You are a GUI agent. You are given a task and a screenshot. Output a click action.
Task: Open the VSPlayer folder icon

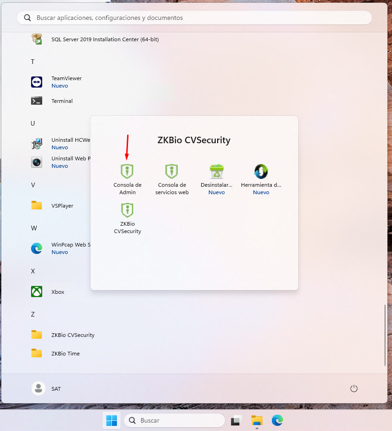[x=37, y=205]
